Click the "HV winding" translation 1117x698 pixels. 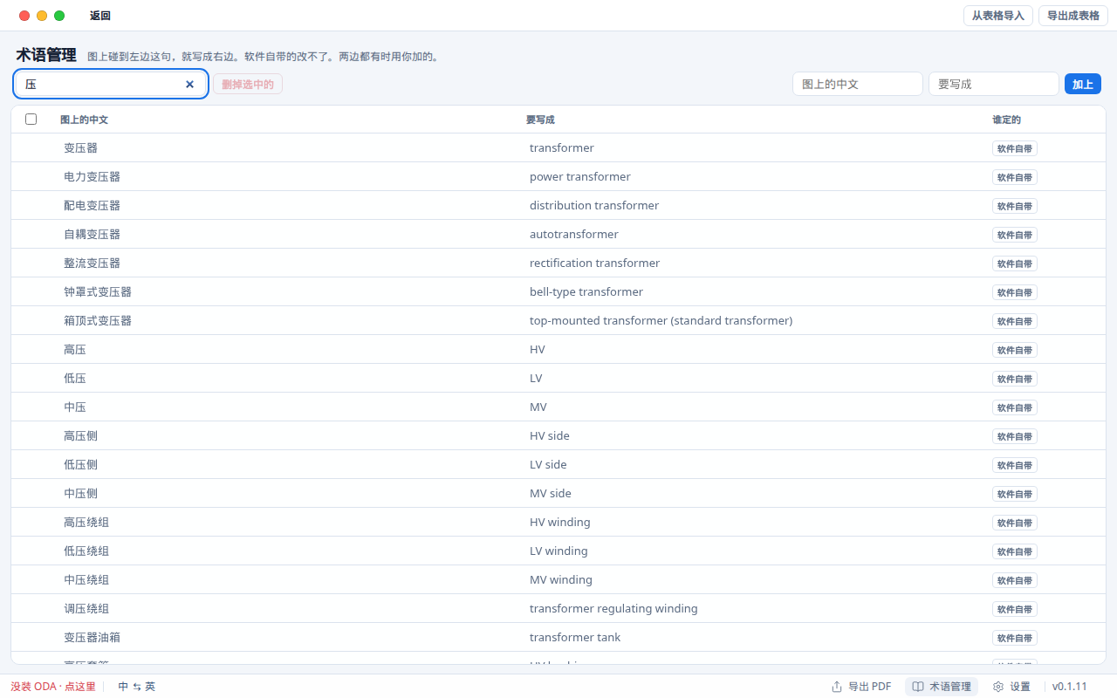[560, 522]
